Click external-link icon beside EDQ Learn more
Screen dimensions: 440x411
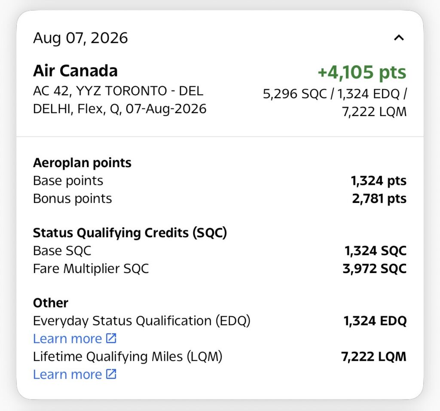111,338
